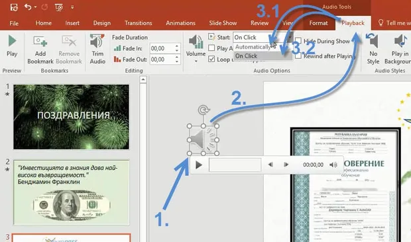This screenshot has height=242, width=411.
Task: Click the Fade Out bars icon
Action: 117,60
